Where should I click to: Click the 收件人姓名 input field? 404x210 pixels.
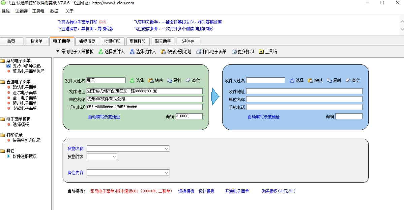pos(266,80)
